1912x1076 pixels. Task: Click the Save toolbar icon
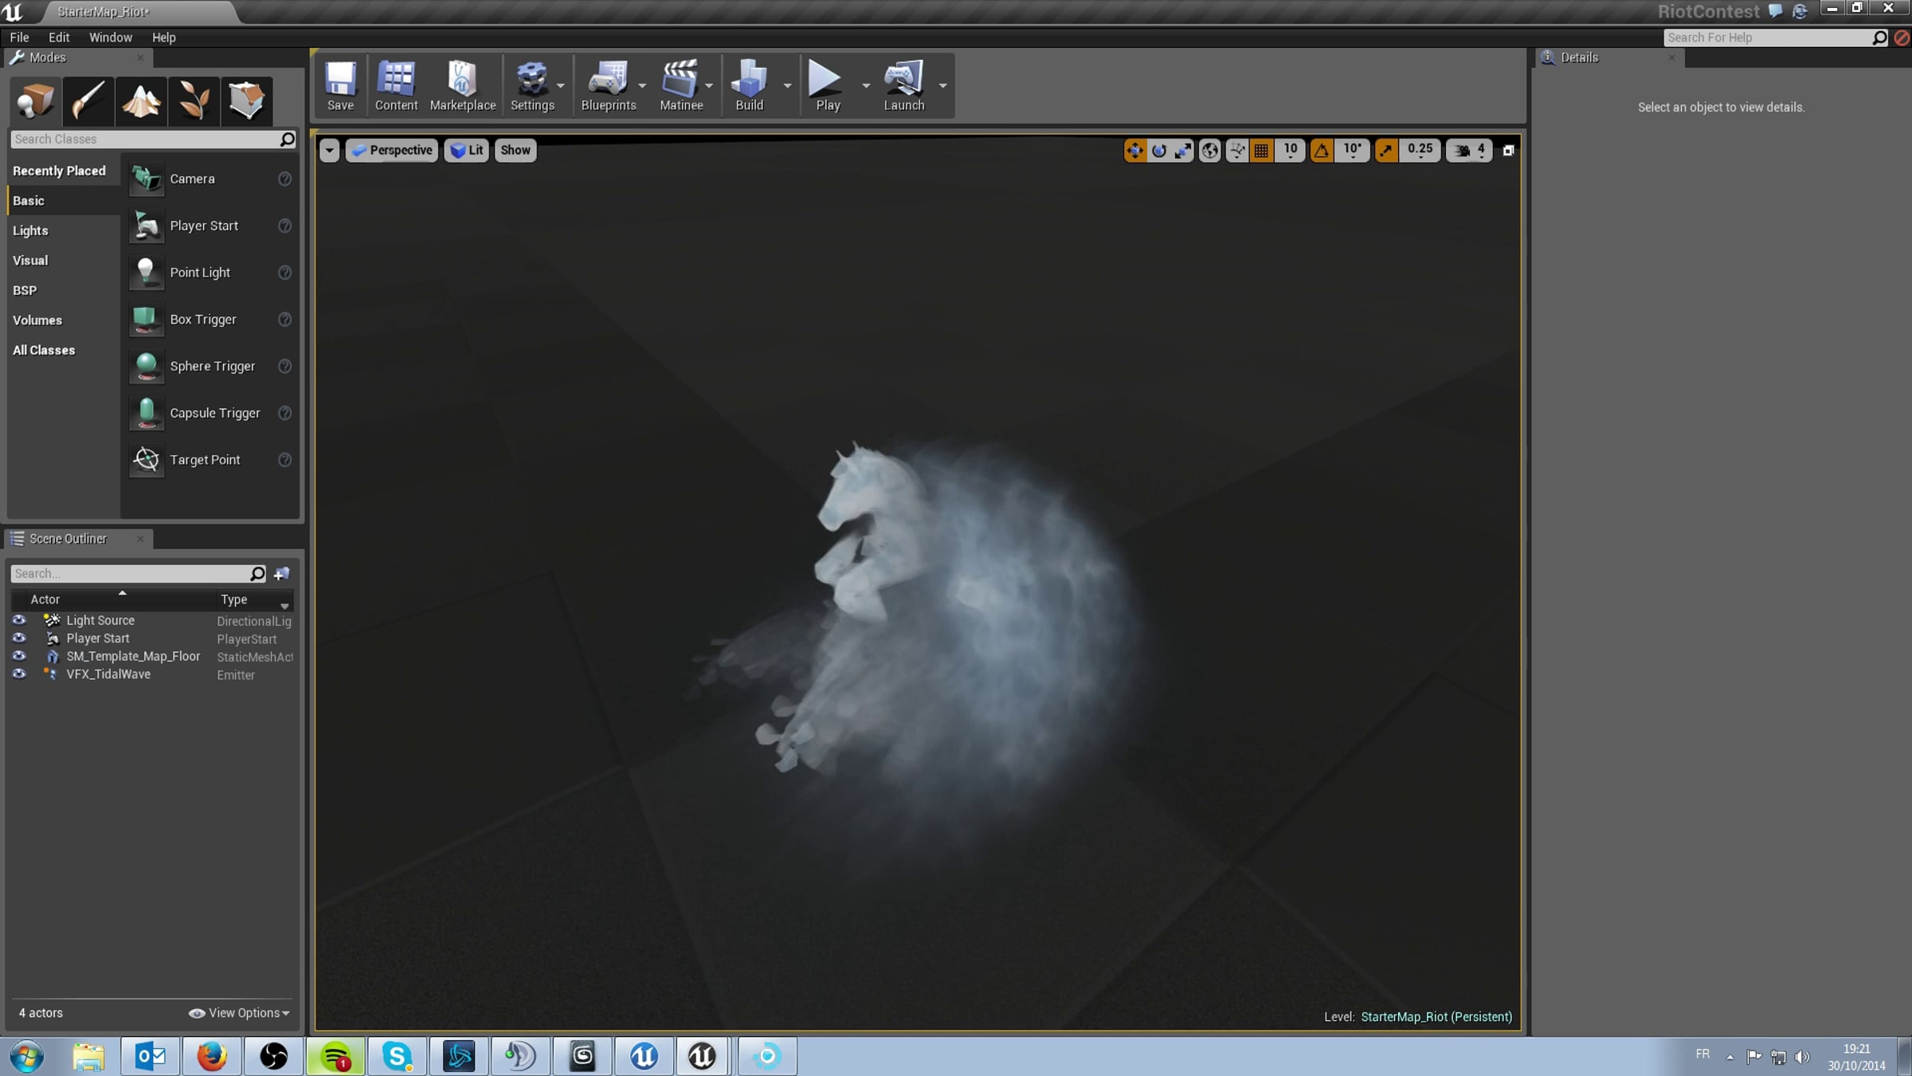[x=340, y=85]
